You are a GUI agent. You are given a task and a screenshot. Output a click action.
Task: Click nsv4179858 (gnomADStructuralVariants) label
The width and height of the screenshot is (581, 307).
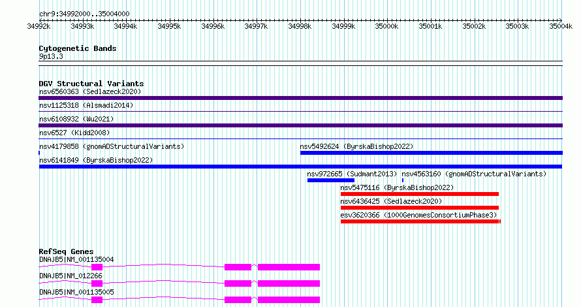click(112, 146)
